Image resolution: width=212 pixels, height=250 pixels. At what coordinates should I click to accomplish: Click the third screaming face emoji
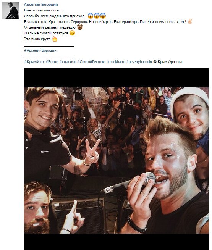(103, 16)
